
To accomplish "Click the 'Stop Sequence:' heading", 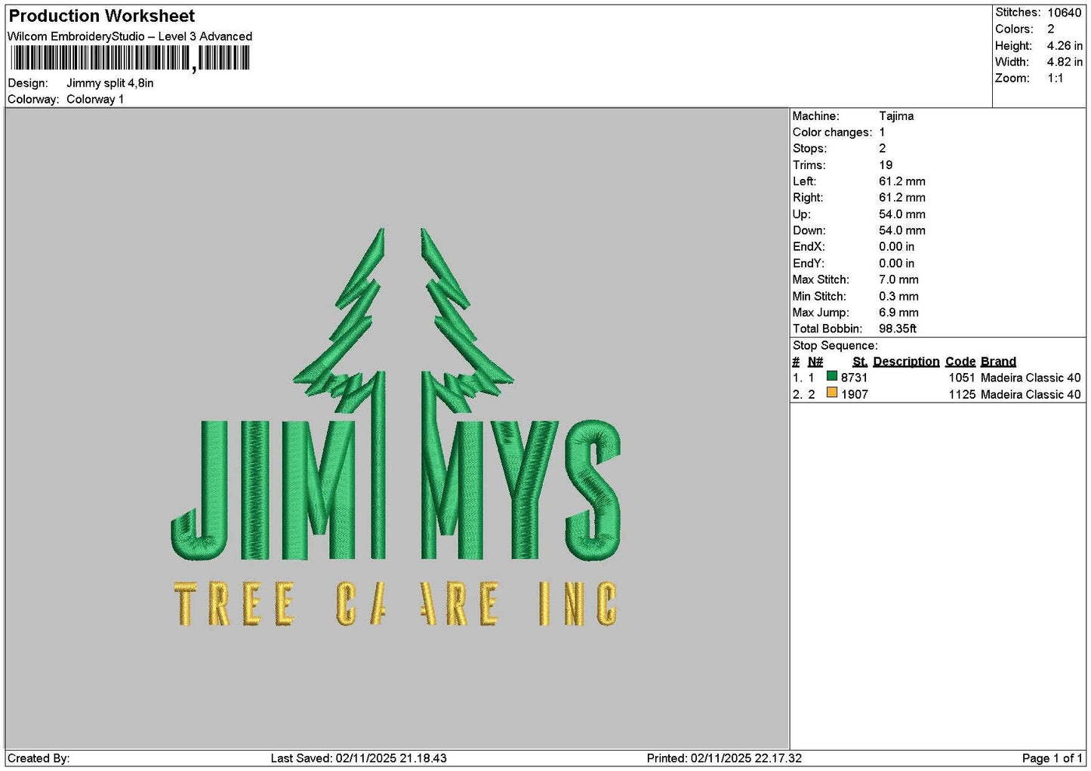I will (x=835, y=346).
